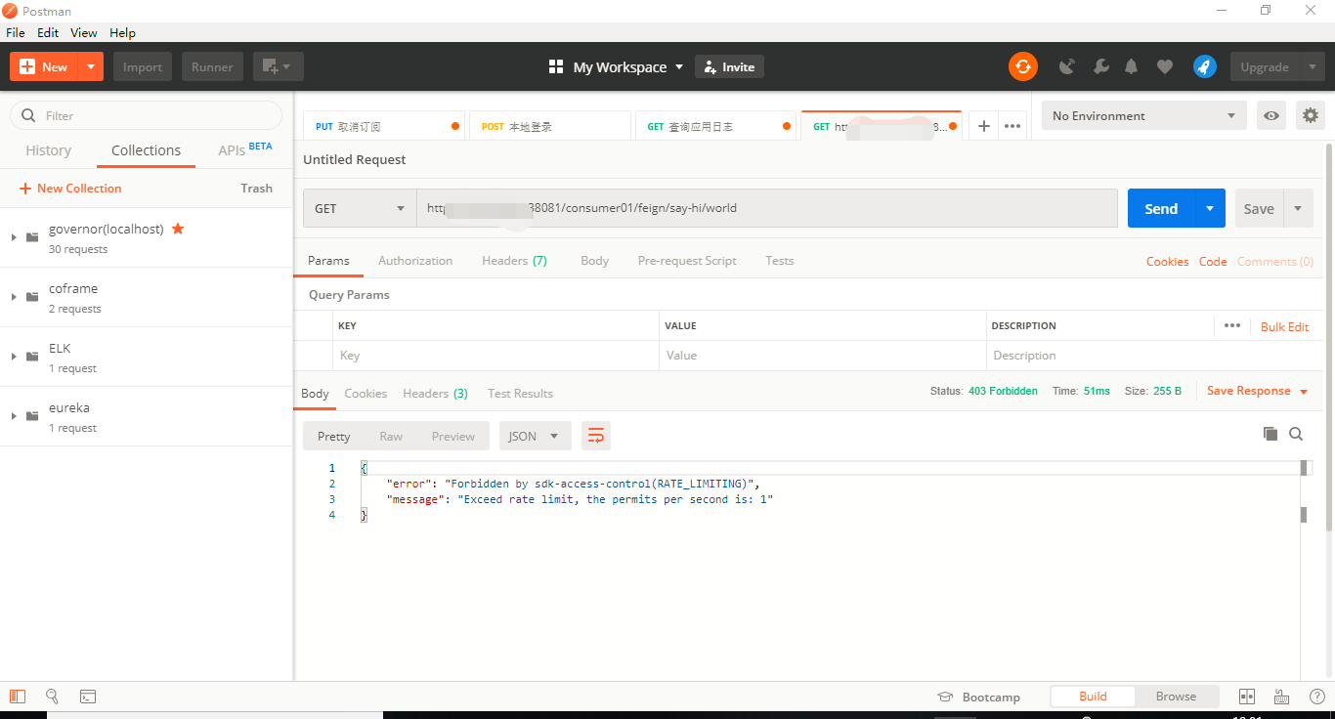Click the help question mark icon

(1316, 697)
